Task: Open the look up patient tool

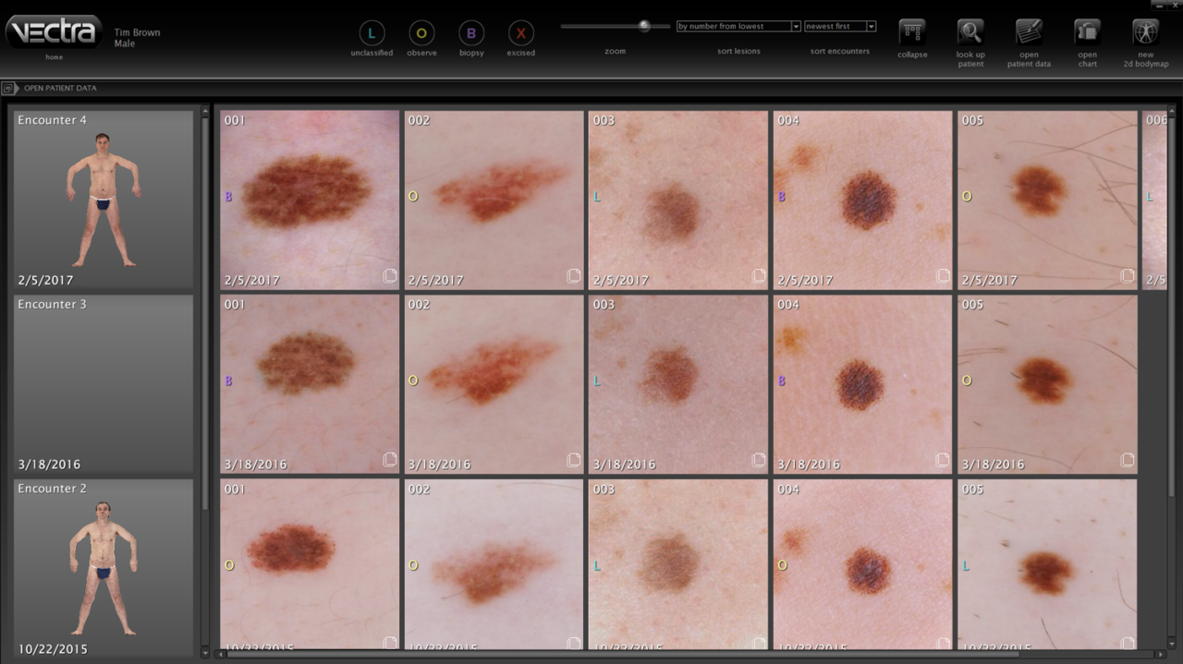Action: pyautogui.click(x=970, y=32)
